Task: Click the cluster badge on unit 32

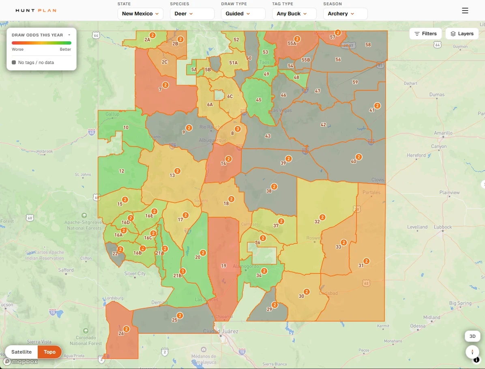Action: click(322, 217)
